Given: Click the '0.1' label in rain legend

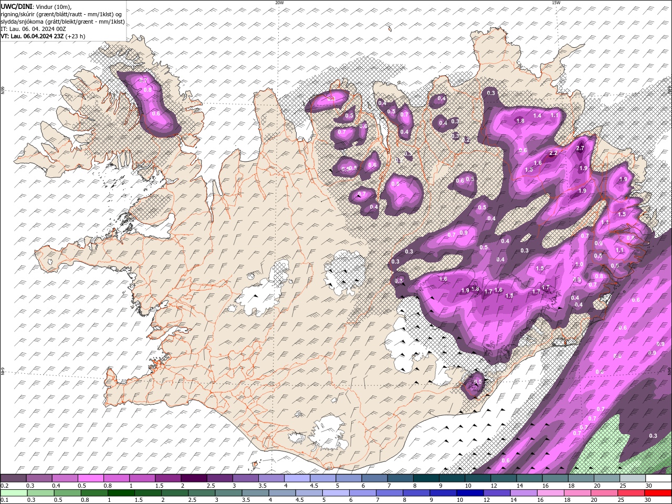Looking at the screenshot, I should pos(4,500).
